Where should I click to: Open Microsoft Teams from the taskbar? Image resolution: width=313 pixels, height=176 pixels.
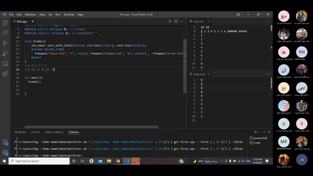(135, 161)
